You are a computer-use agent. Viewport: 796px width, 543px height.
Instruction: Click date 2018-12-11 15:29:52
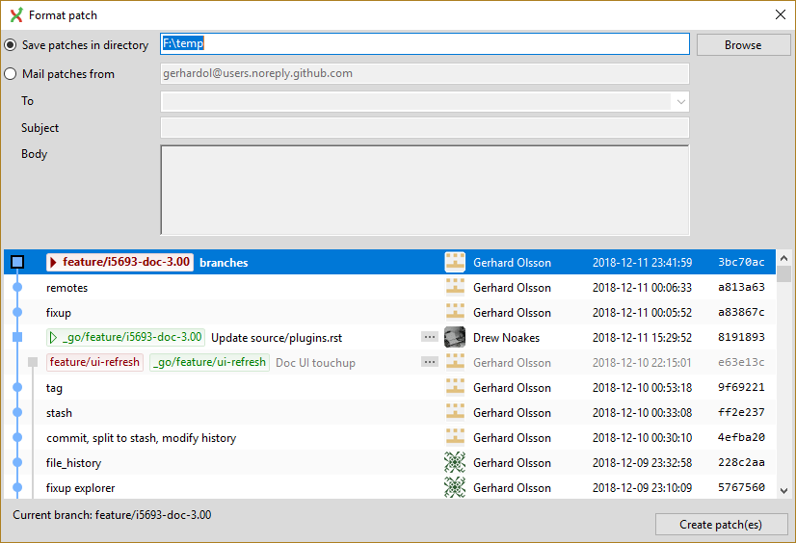pos(642,338)
